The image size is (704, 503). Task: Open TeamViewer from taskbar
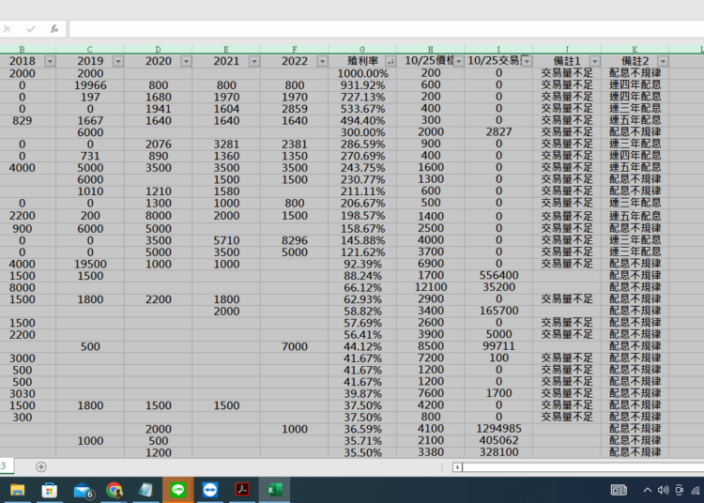pyautogui.click(x=209, y=490)
